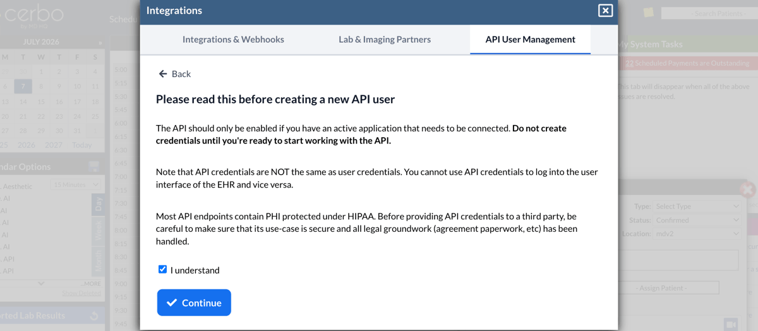Viewport: 758px width, 331px height.
Task: Click the 22 Scheduled Payments are Outstanding alert
Action: (x=687, y=63)
